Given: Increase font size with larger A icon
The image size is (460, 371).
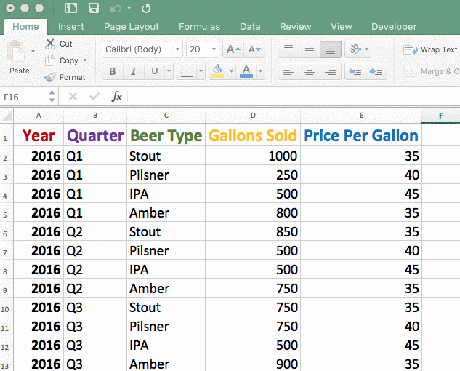Looking at the screenshot, I should point(231,49).
